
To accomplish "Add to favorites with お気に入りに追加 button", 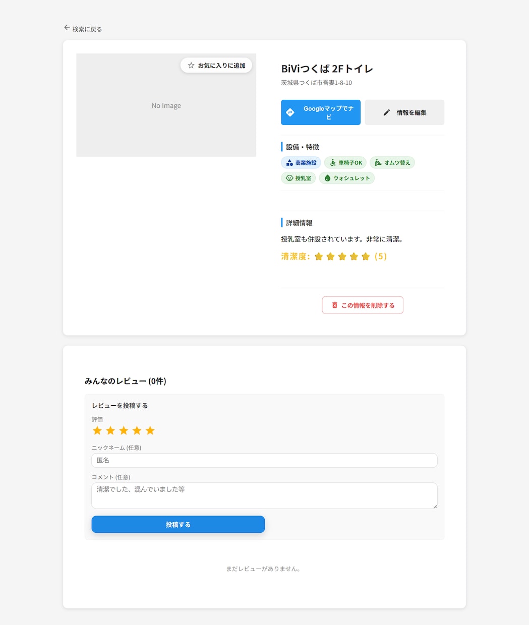I will point(216,66).
